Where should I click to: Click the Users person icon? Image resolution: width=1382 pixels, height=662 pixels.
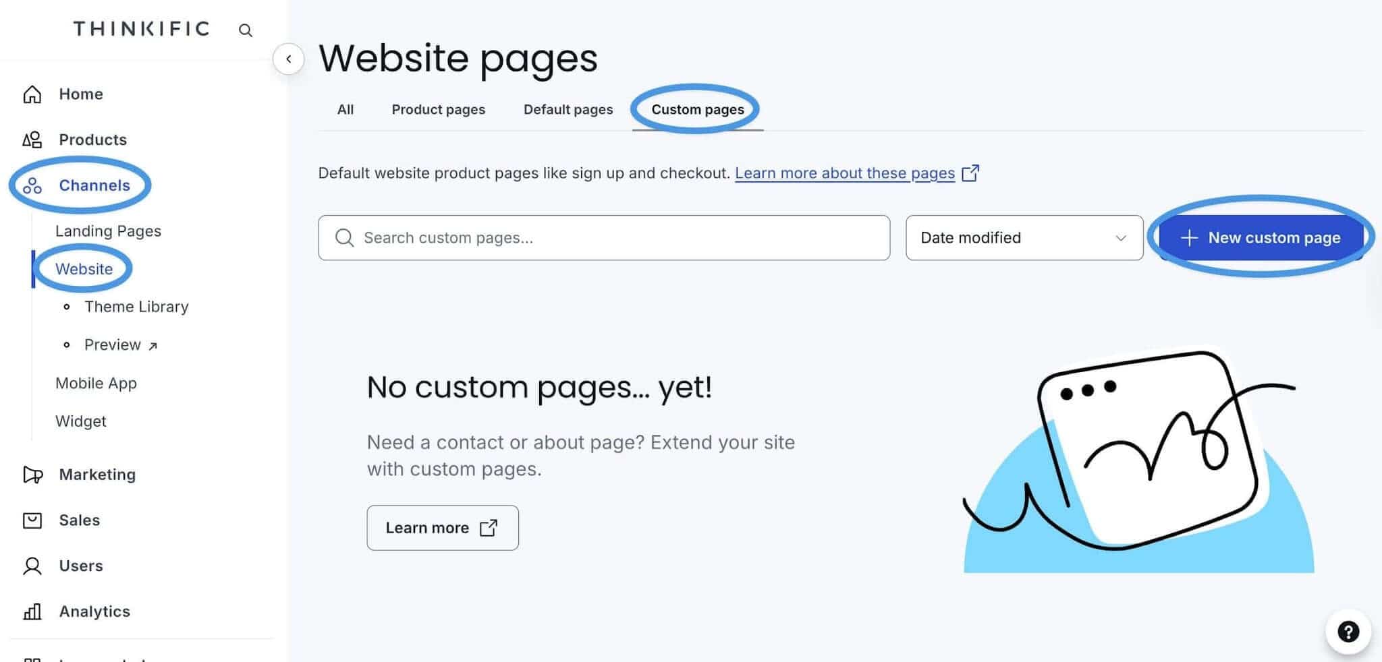tap(32, 566)
